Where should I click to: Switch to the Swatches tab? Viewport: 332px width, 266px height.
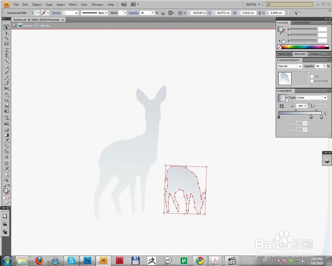[285, 54]
